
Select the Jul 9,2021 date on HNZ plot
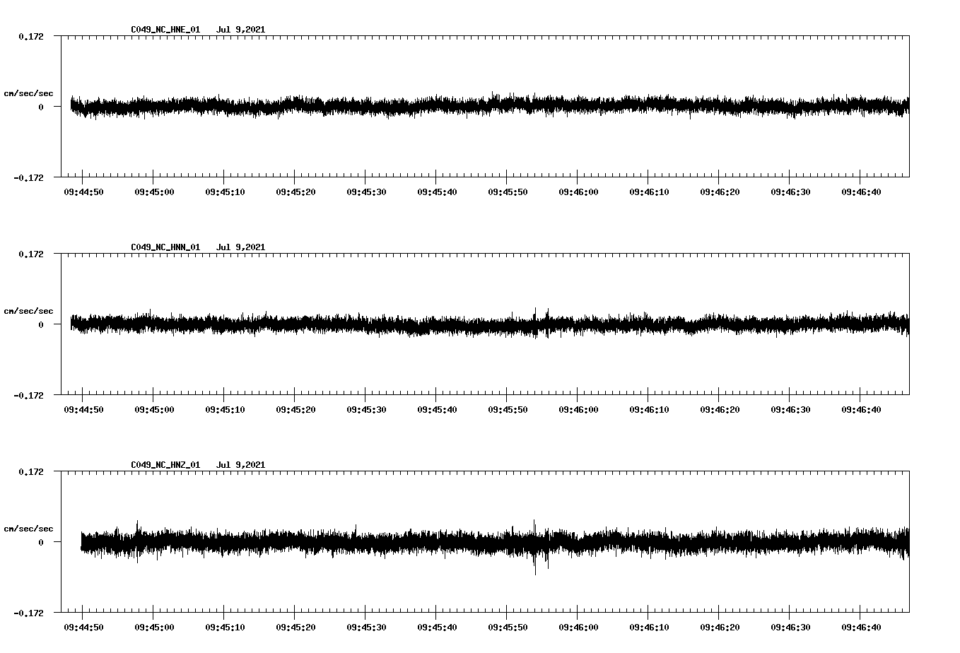[x=241, y=465]
